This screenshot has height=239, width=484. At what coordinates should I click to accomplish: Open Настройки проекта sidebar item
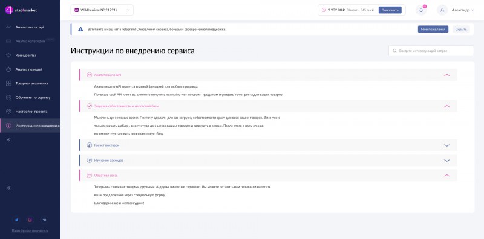tap(30, 112)
